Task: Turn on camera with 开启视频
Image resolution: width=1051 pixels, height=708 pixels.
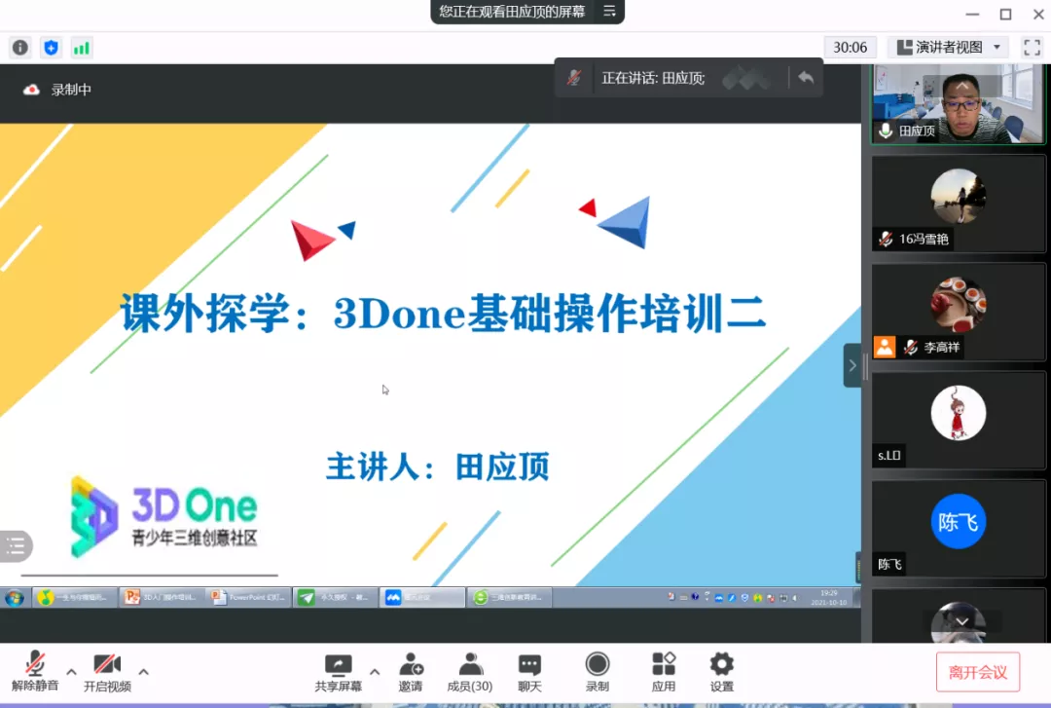Action: [x=107, y=672]
